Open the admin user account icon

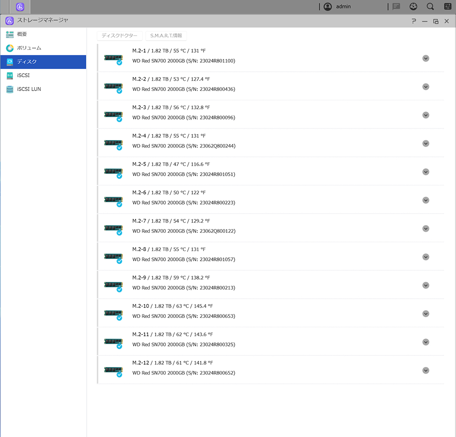[328, 7]
